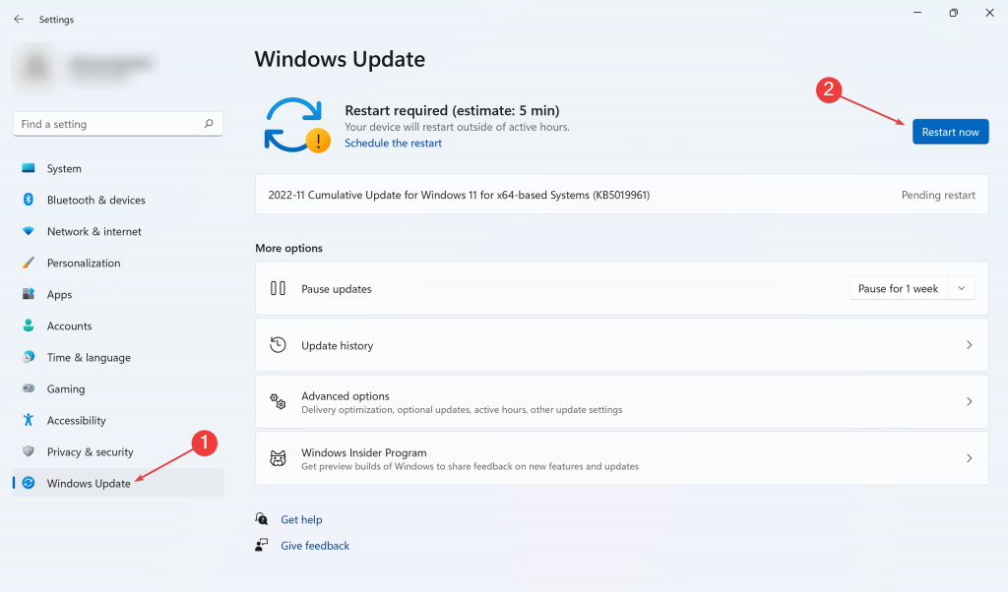
Task: Open the Give feedback link
Action: pos(315,546)
